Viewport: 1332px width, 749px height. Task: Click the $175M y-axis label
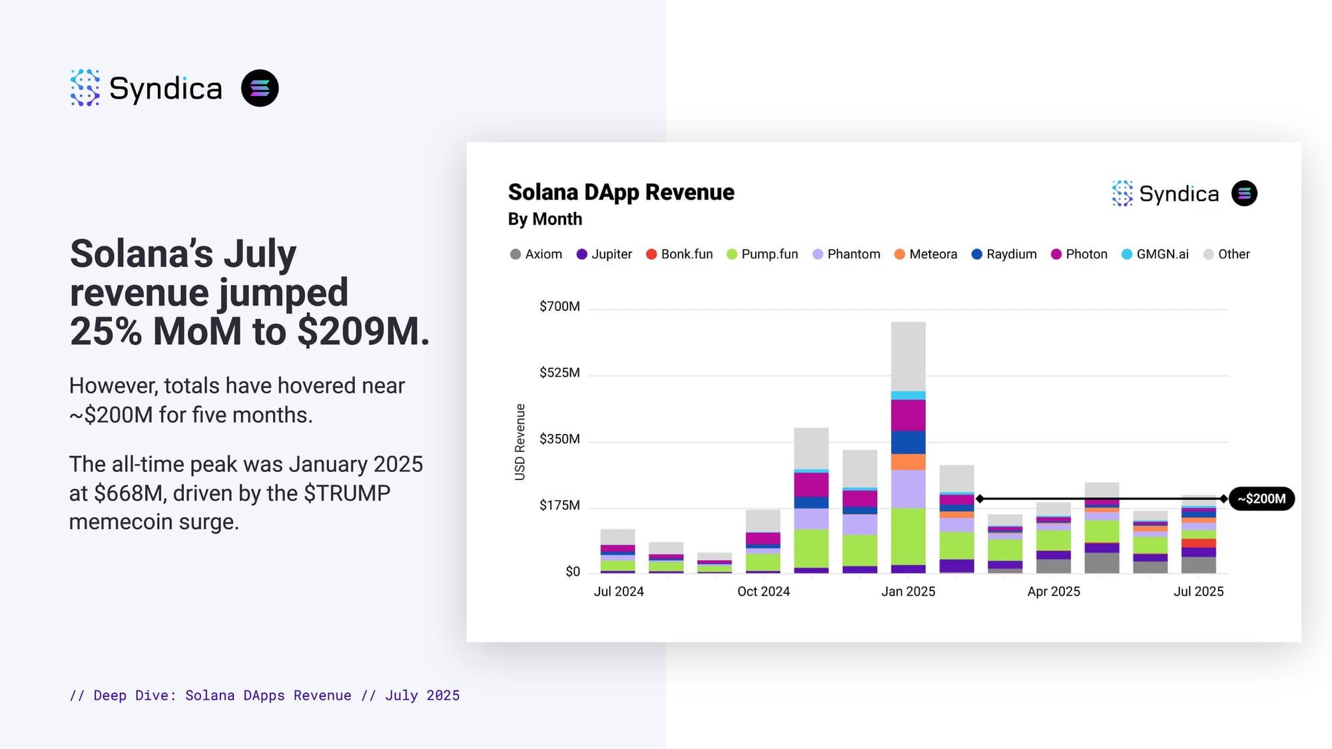(559, 505)
